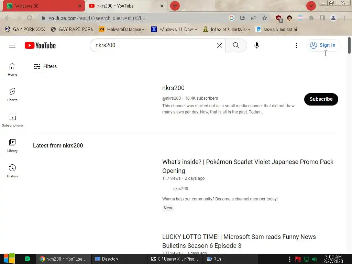This screenshot has width=352, height=264.
Task: Click the channel description text
Action: 228,109
